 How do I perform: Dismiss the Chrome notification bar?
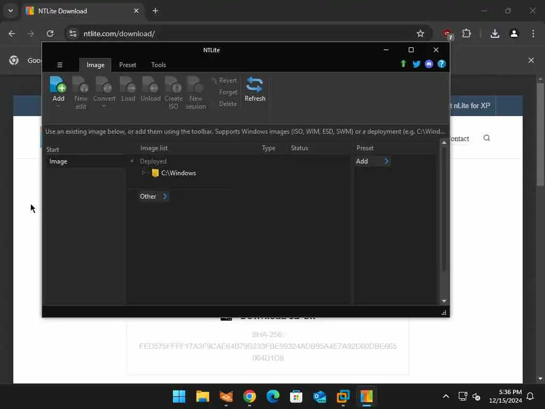(x=531, y=60)
